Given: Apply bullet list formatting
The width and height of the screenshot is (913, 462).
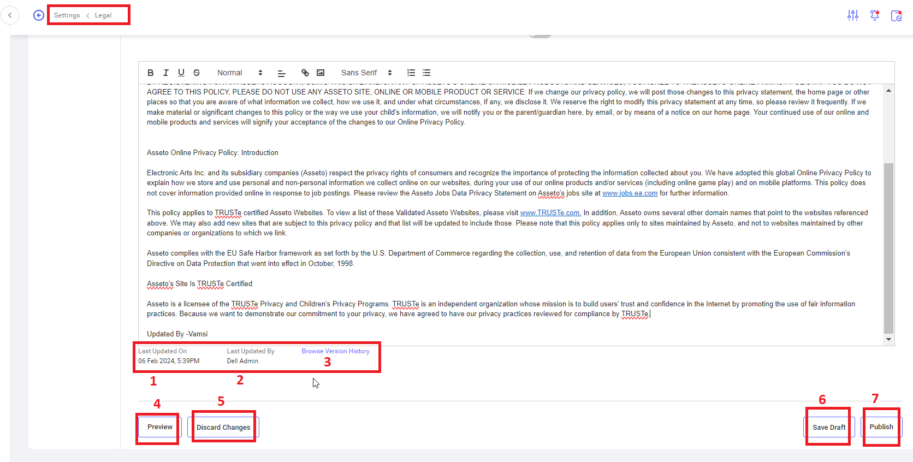Looking at the screenshot, I should click(426, 73).
